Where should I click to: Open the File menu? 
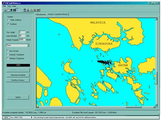(x=4, y=6)
